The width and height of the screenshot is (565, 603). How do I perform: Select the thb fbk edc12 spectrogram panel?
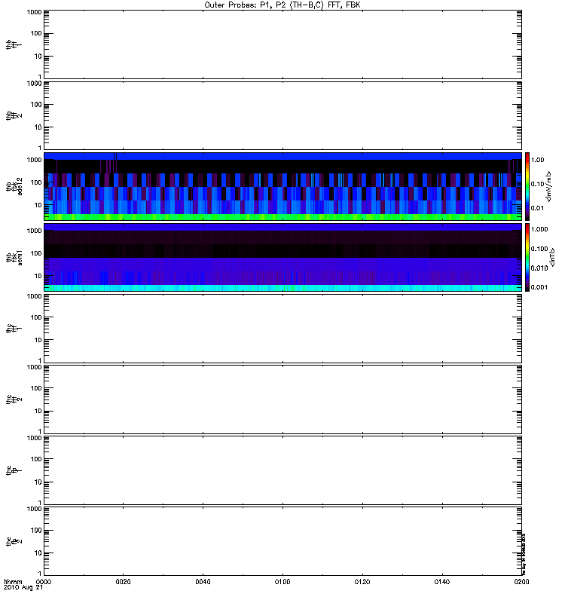282,186
